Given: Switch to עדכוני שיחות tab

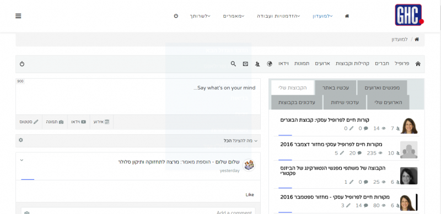Looking at the screenshot, I should [345, 102].
